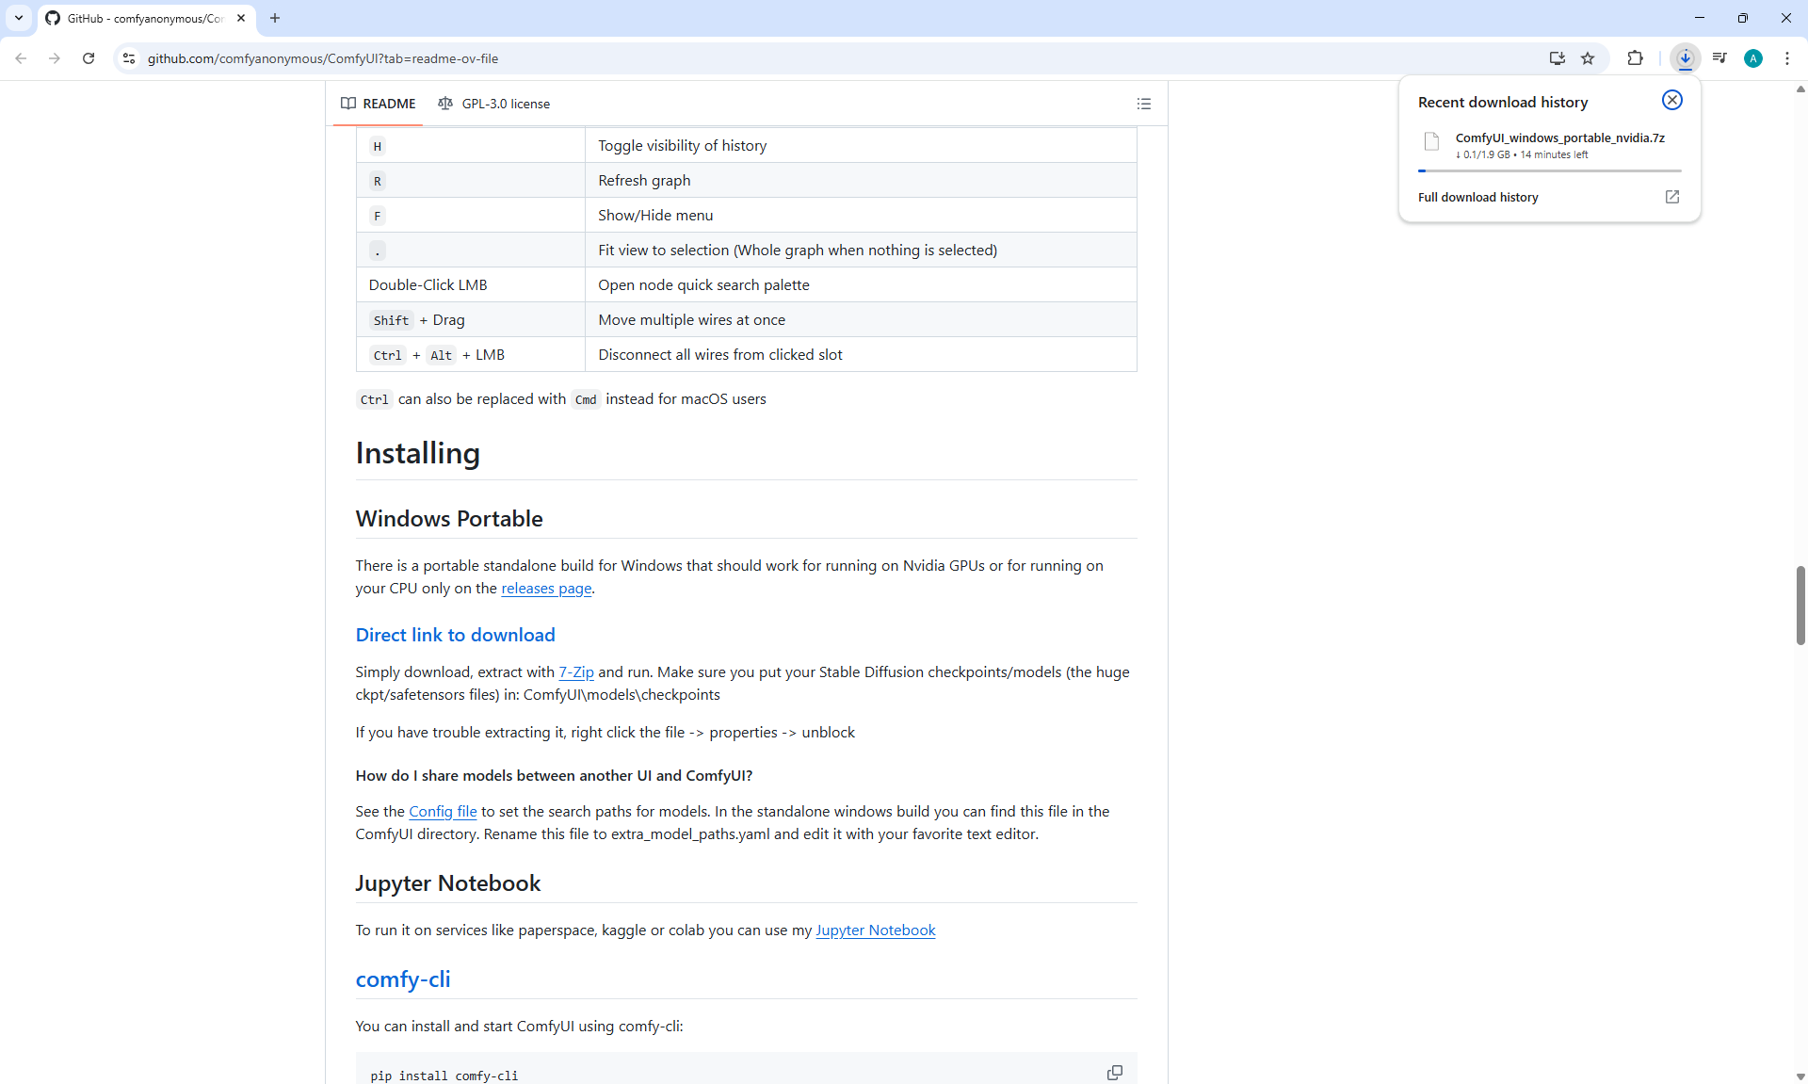Open the releases page link

[546, 589]
